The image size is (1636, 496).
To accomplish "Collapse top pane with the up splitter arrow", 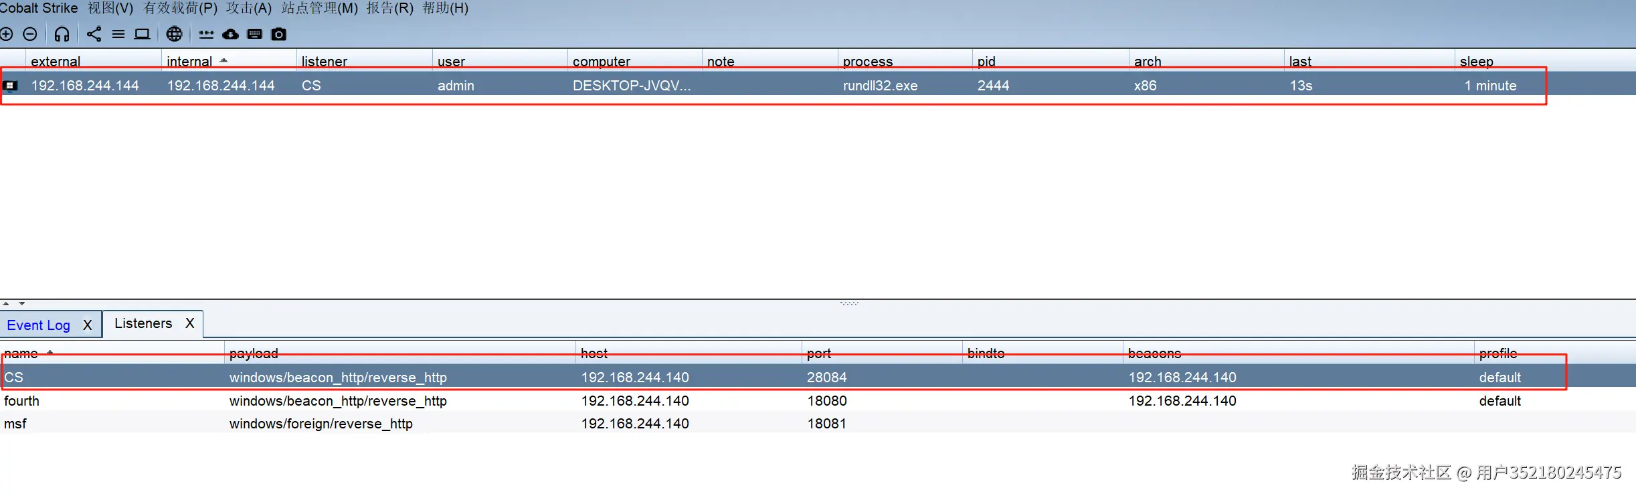I will (x=6, y=303).
